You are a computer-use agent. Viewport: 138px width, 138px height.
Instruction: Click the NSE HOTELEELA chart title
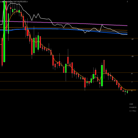[20, 2]
